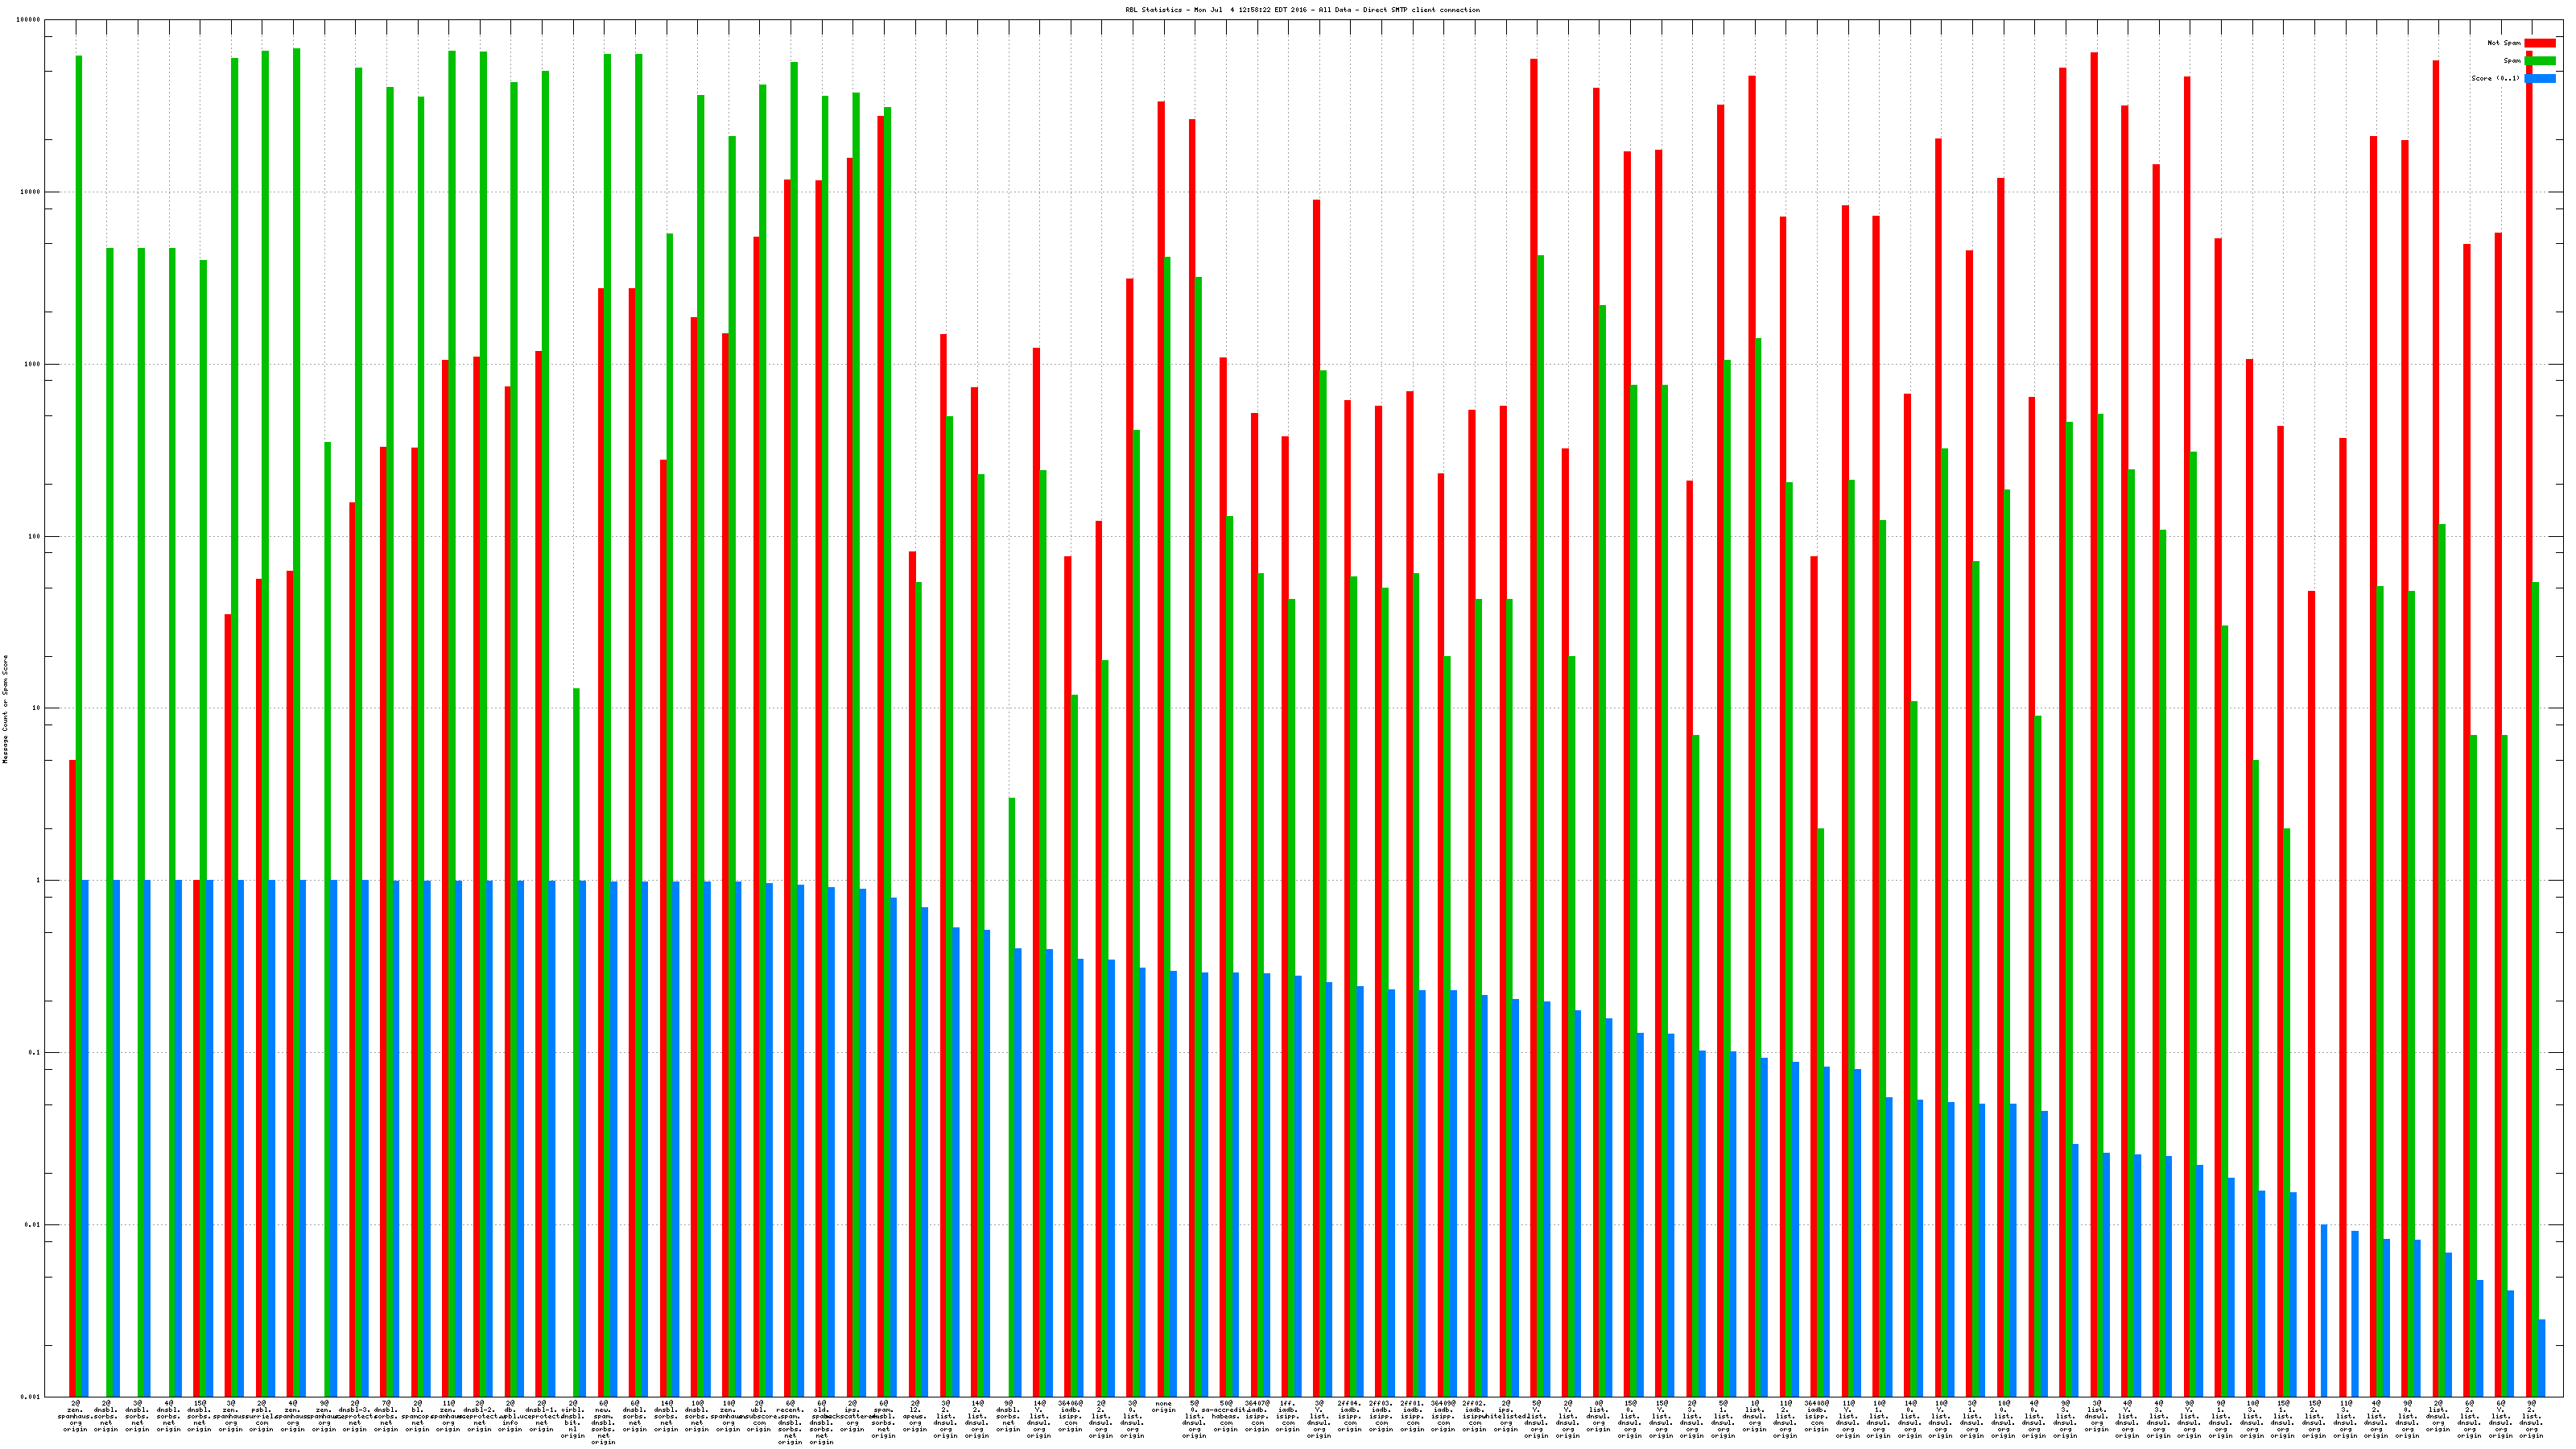Click the RBL Statistics chart title
This screenshot has width=2576, height=1449.
pyautogui.click(x=1302, y=10)
